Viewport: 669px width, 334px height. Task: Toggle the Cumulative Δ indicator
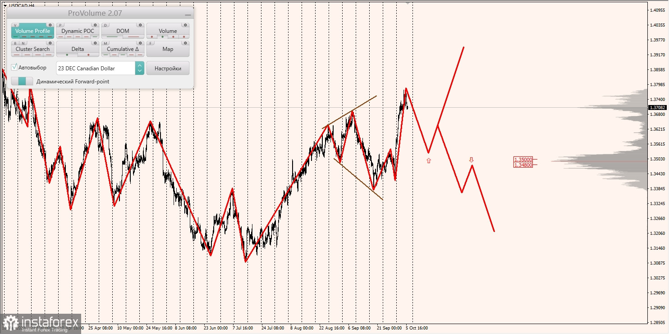123,49
